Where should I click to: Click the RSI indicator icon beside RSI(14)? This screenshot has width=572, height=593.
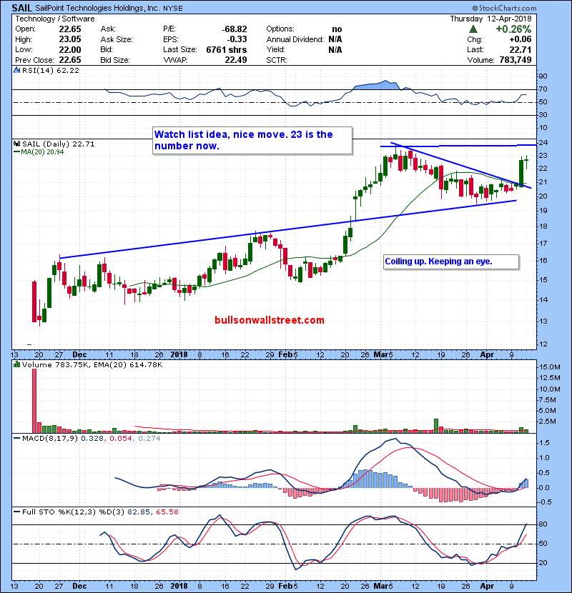point(17,70)
